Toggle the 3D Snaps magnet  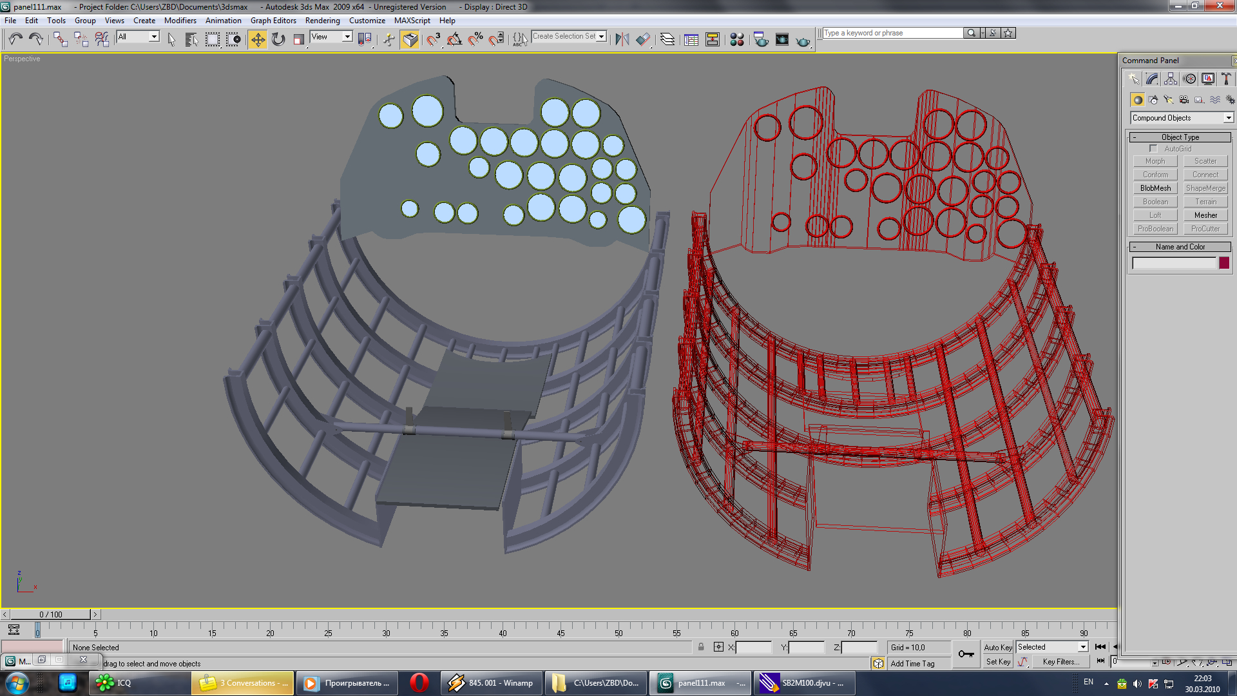(x=433, y=40)
